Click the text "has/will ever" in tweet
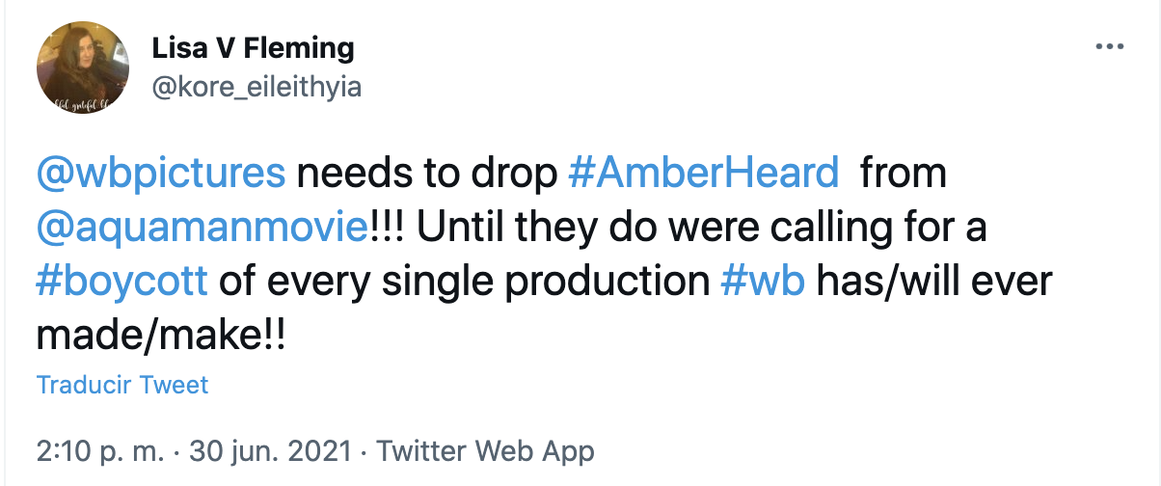The height and width of the screenshot is (486, 1161). [934, 282]
